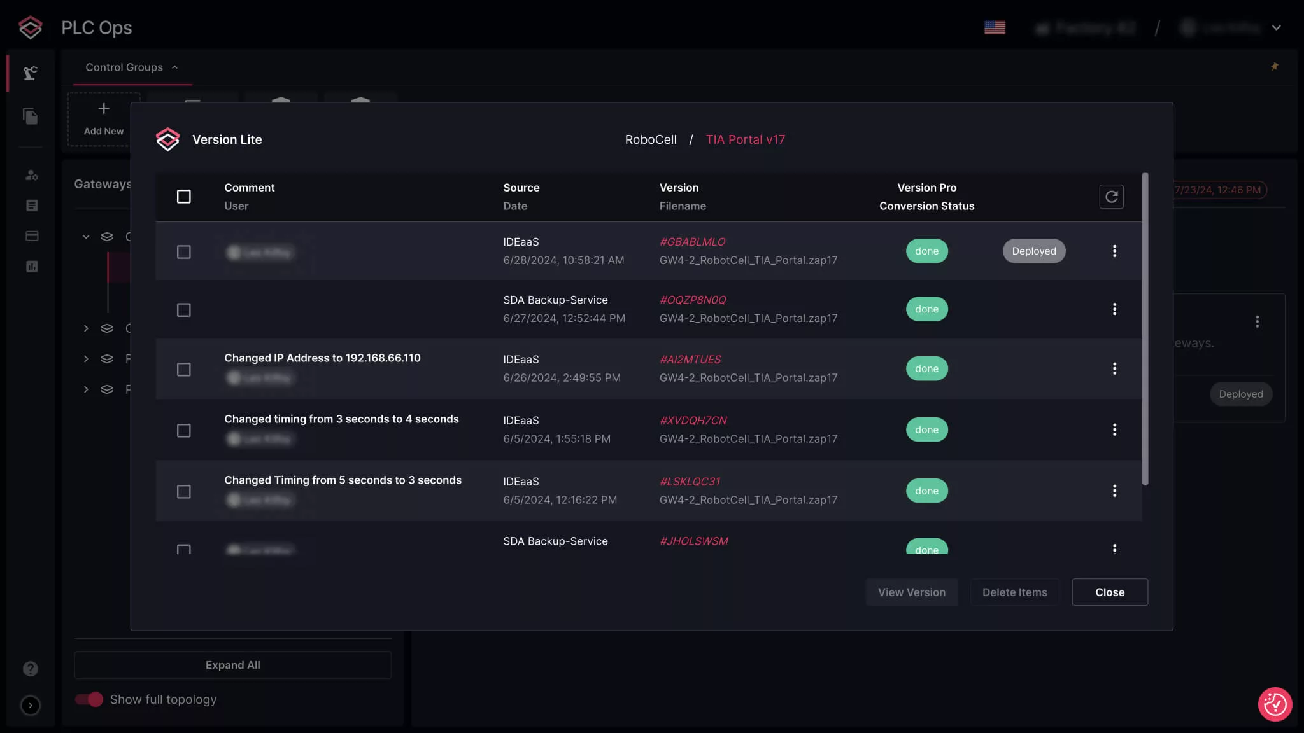The width and height of the screenshot is (1304, 733).
Task: Check the checkbox for the #OQZP8N0Q version row
Action: [184, 310]
